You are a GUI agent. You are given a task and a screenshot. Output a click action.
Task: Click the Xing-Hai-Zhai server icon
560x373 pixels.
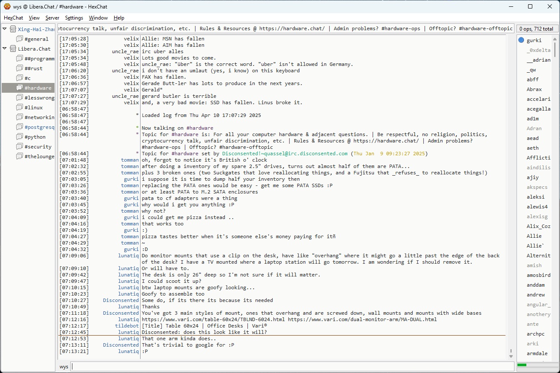13,29
